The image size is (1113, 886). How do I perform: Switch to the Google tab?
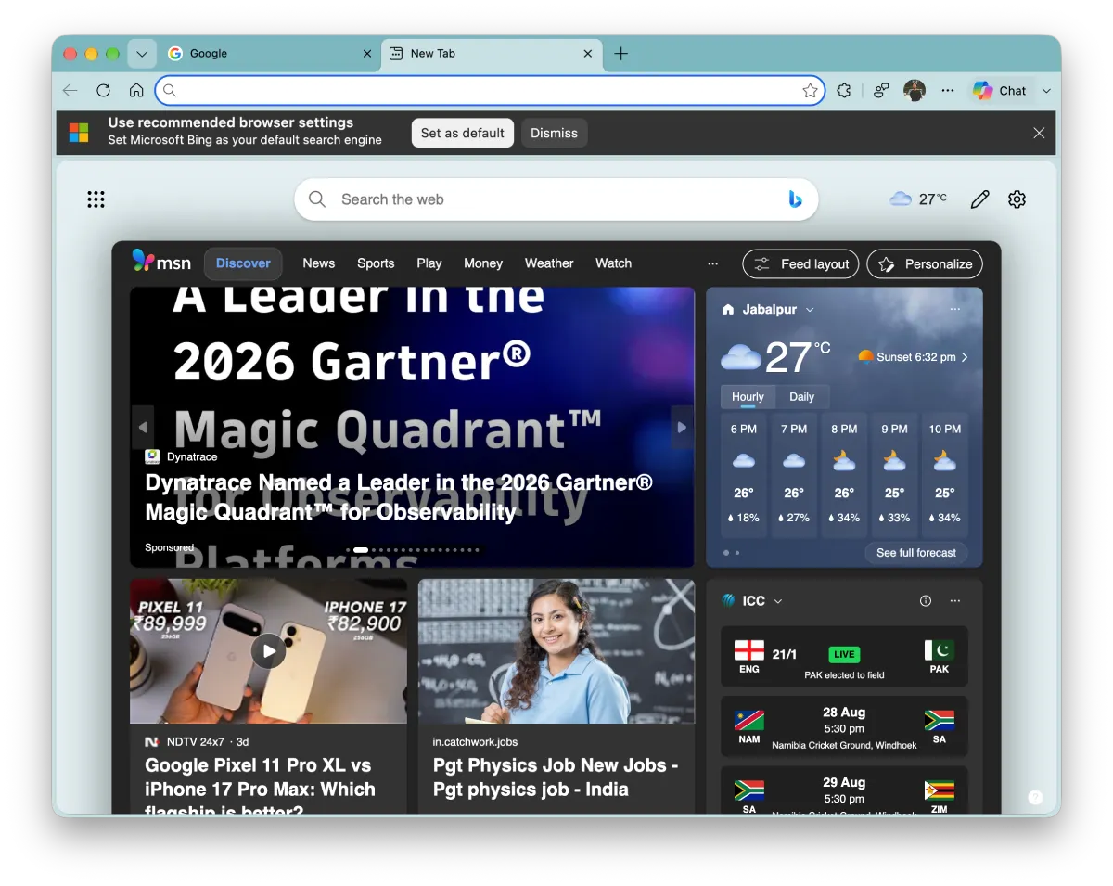click(x=269, y=54)
